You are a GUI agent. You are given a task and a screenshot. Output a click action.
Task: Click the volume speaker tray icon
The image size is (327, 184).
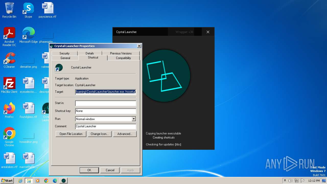pos(290,181)
